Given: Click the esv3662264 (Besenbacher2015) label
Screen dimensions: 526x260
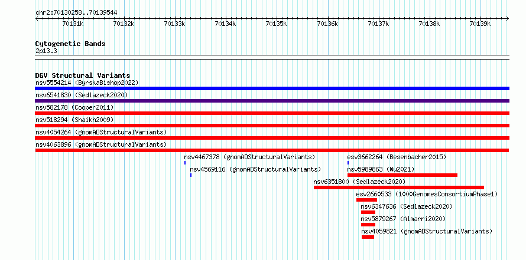Looking at the screenshot, I should 397,157.
